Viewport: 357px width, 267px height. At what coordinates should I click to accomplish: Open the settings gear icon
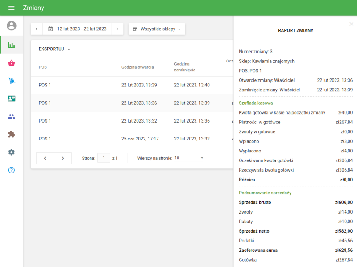coord(12,152)
